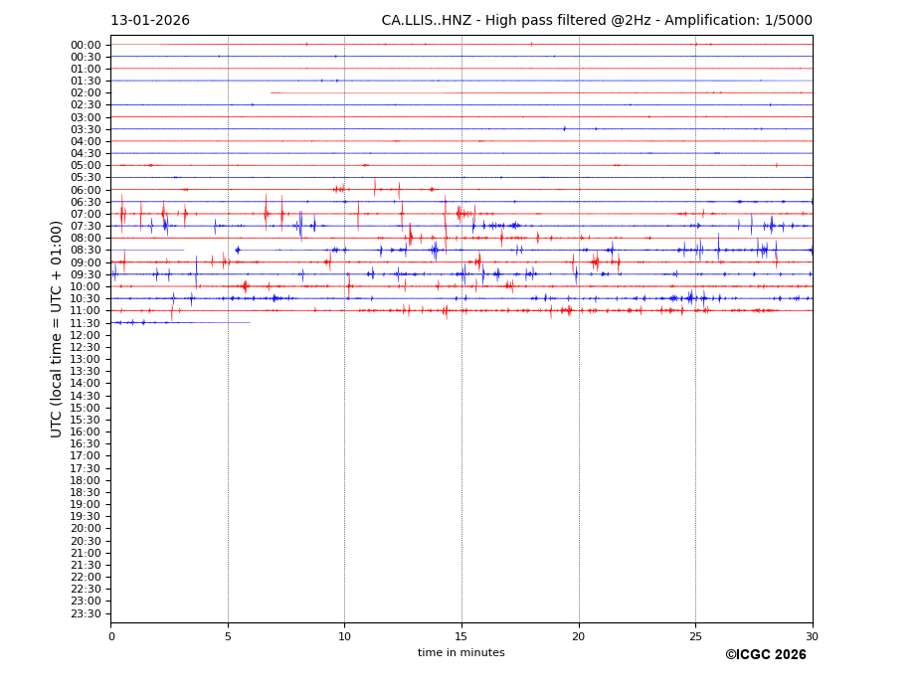The height and width of the screenshot is (692, 922).
Task: Click the 5 tick on the minutes axis
Action: (228, 636)
